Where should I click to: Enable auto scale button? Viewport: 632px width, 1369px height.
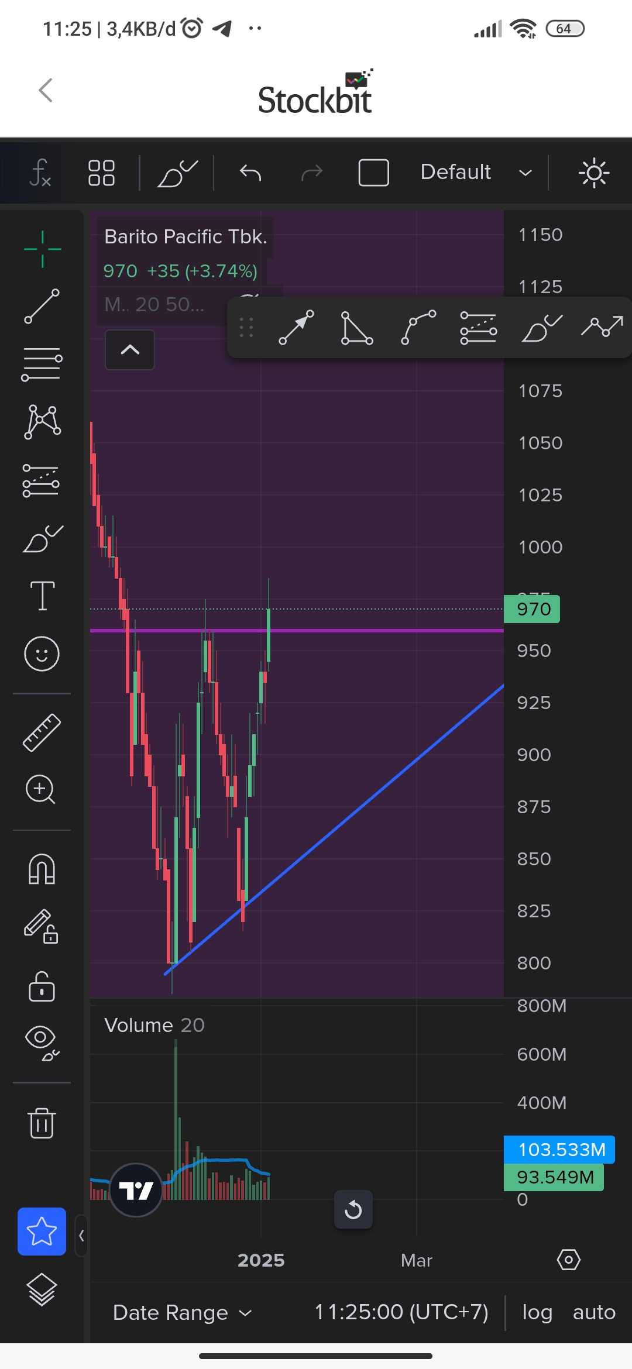[593, 1313]
